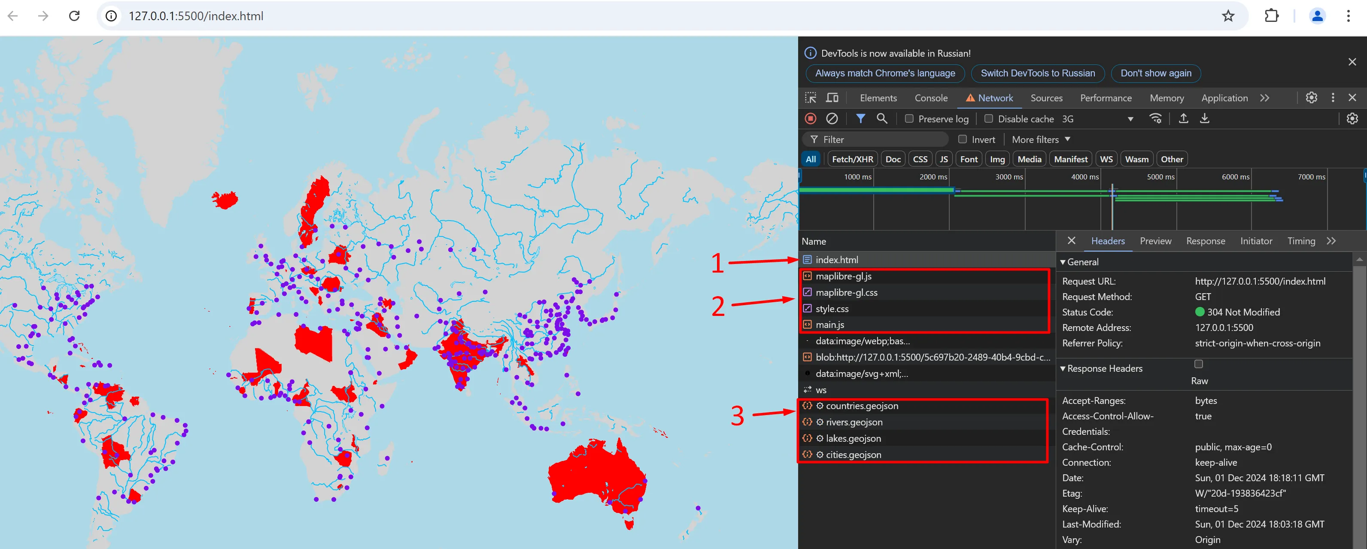
Task: Toggle the Raw response headers switch
Action: (1199, 364)
